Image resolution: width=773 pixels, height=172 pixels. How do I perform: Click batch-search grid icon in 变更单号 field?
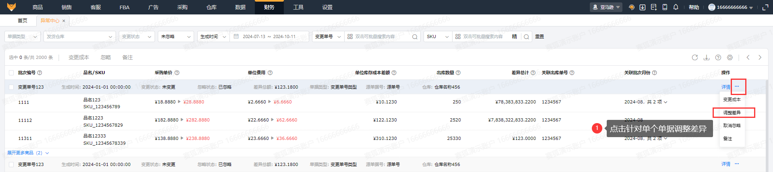(350, 36)
